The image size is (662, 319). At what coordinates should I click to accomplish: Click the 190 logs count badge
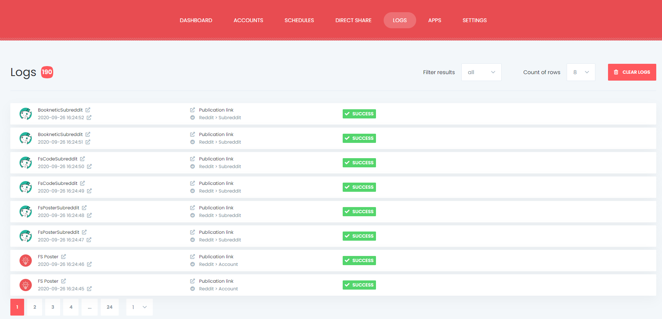tap(47, 72)
